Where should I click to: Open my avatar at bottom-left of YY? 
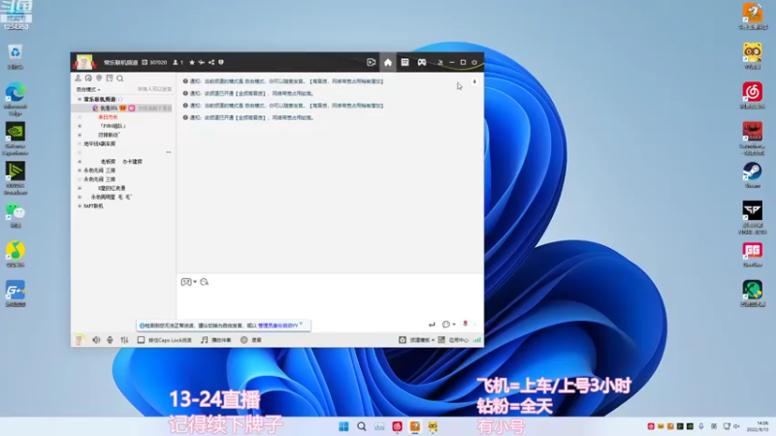pos(80,340)
